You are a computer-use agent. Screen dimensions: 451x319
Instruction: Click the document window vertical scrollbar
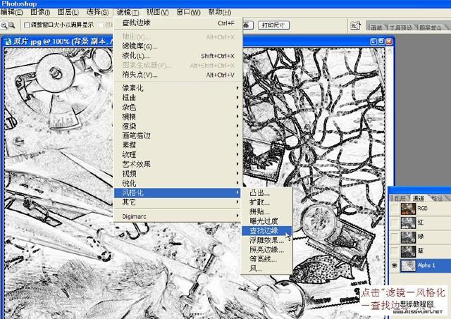click(x=390, y=182)
